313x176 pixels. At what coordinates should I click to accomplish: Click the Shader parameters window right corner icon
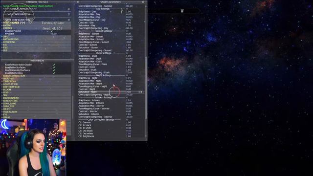[x=143, y=2]
